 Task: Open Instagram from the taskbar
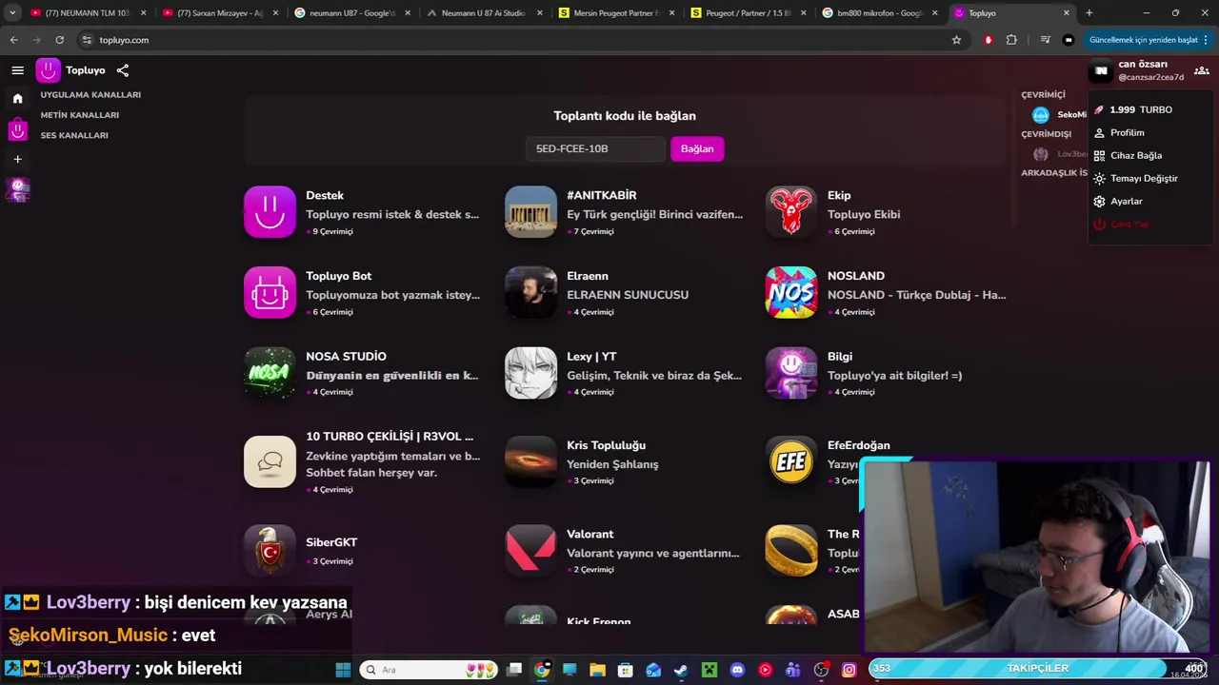click(849, 670)
